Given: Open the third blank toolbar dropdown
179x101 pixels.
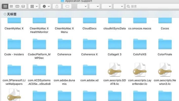Looking at the screenshot, I should point(107,6).
